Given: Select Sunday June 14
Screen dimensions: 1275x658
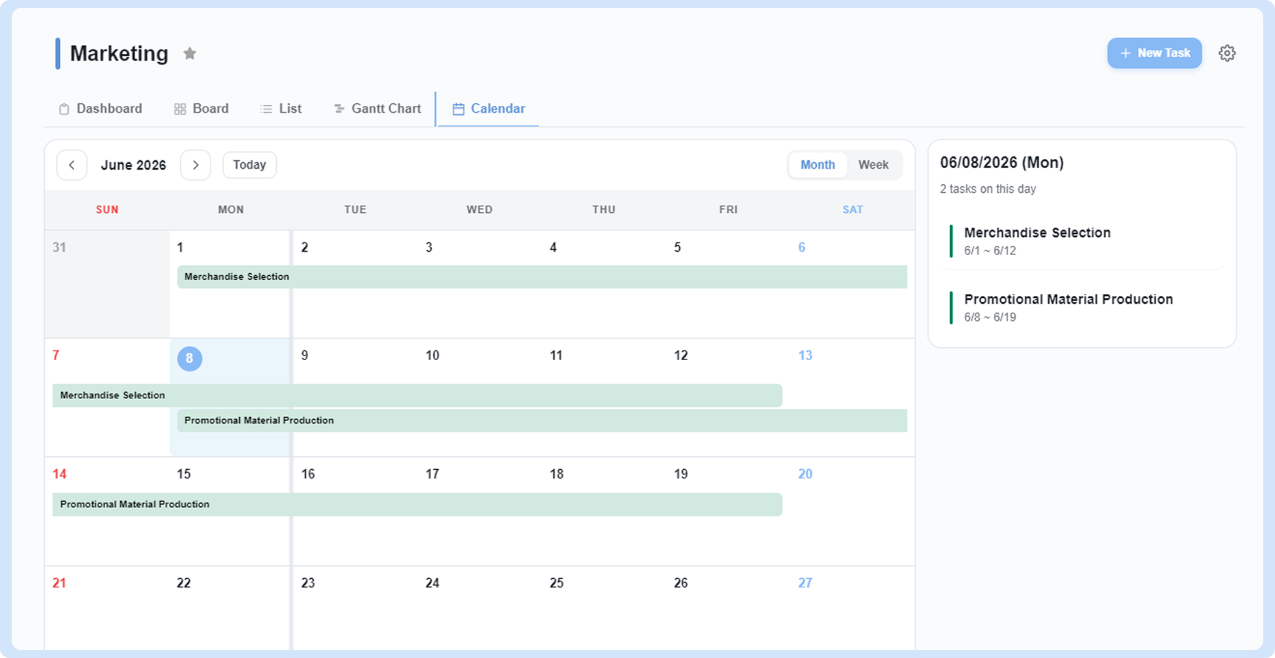Looking at the screenshot, I should pos(59,474).
